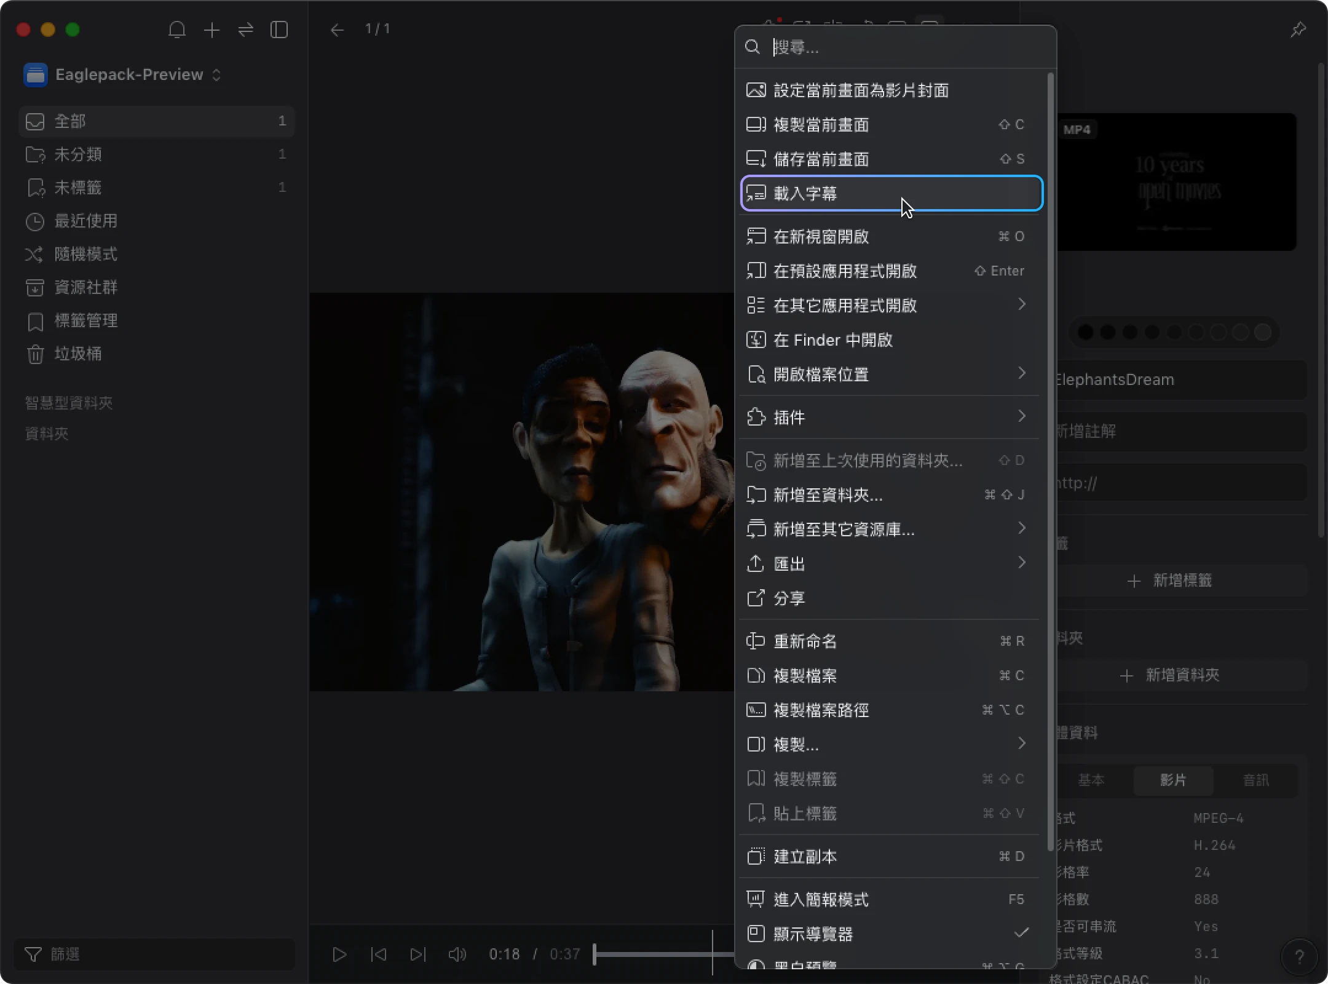
Task: Choose 在預設應用程式開啟 menu item
Action: pyautogui.click(x=891, y=271)
